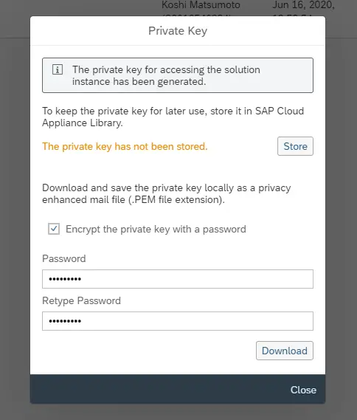
Task: Close the Private Key dialog
Action: click(303, 390)
